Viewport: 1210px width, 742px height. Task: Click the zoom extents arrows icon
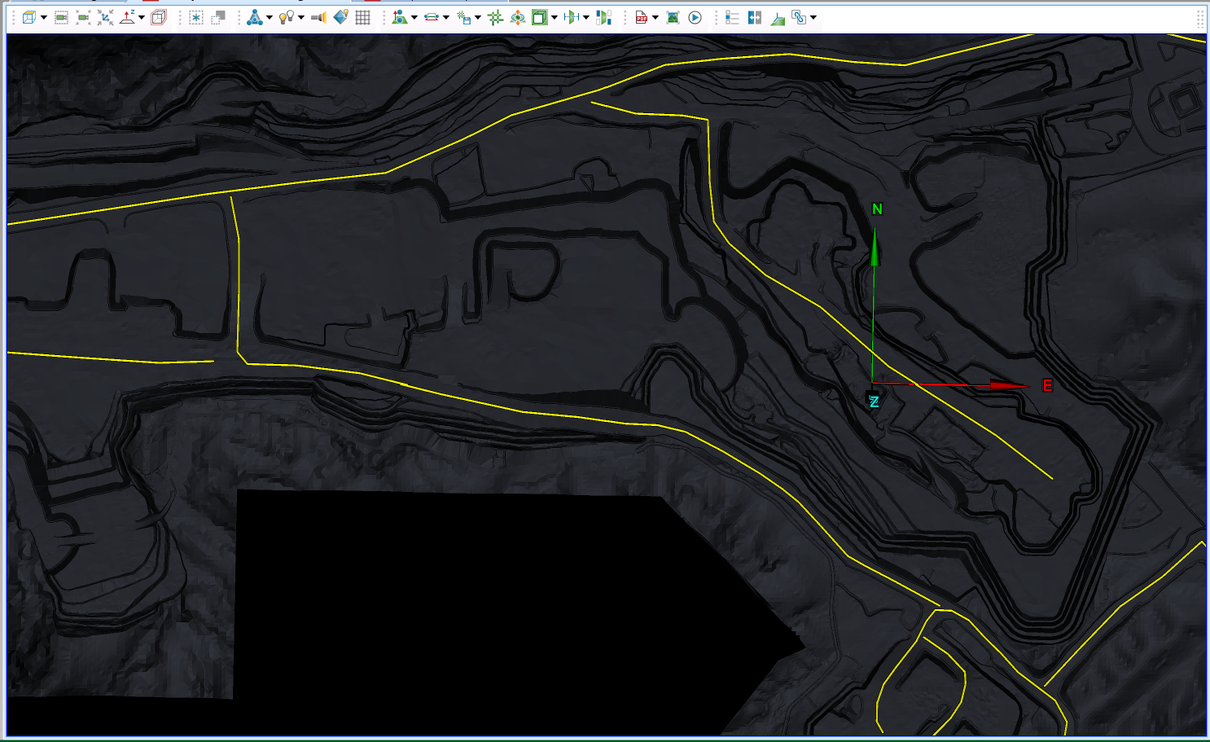[105, 17]
